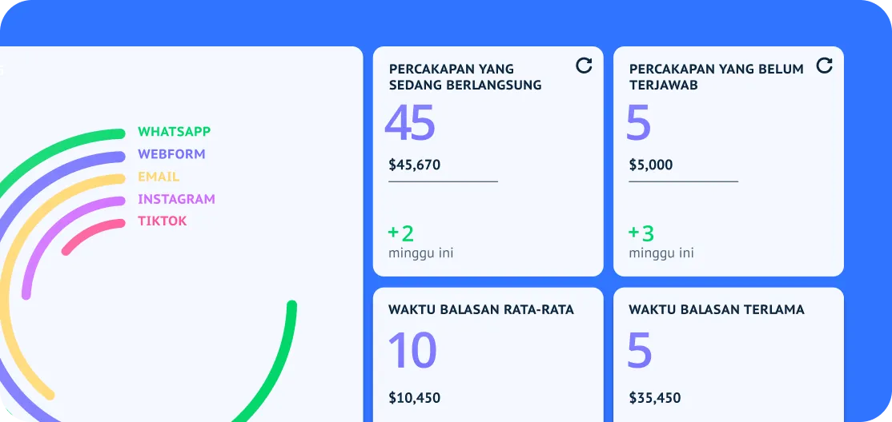Click the +3 weekly change indicator
This screenshot has width=892, height=422.
click(641, 233)
